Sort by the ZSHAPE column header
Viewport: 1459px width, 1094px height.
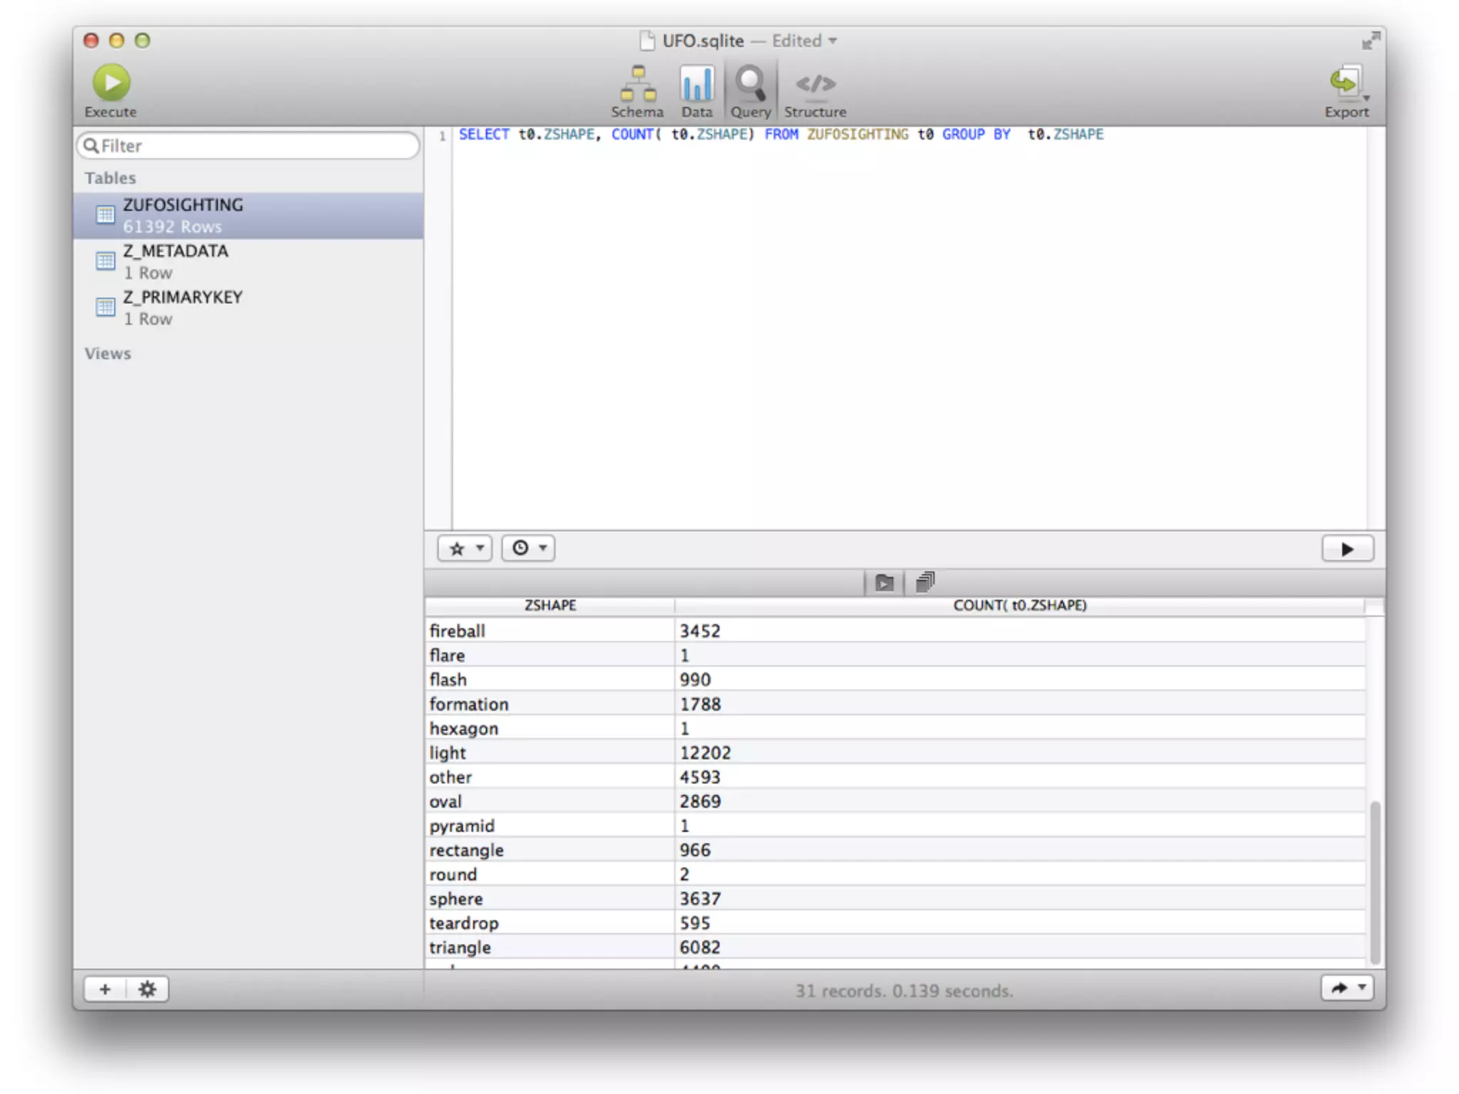pos(550,605)
